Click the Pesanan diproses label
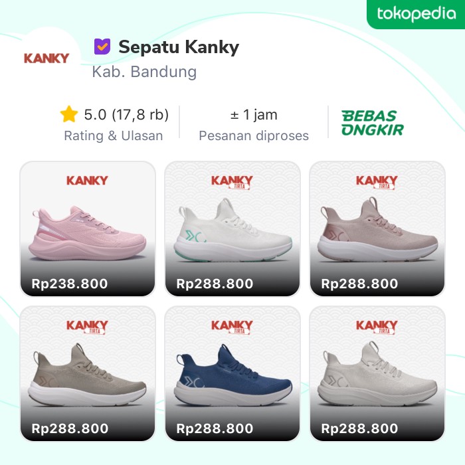Image resolution: width=465 pixels, height=465 pixels. (254, 136)
